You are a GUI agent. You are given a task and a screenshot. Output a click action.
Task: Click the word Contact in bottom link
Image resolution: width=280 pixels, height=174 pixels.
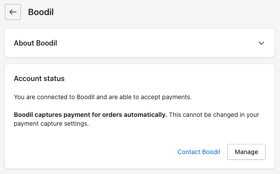pos(189,152)
